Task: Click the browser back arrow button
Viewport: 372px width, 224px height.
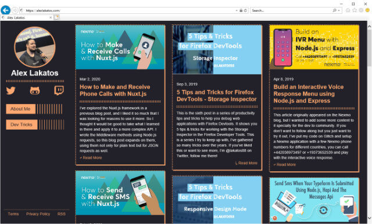Action: coord(5,10)
